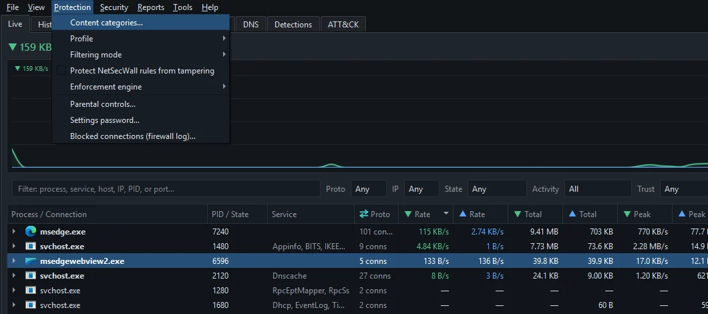The height and width of the screenshot is (314, 708).
Task: Click the RpcEptMapper, RpcSs service cell
Action: 311,291
